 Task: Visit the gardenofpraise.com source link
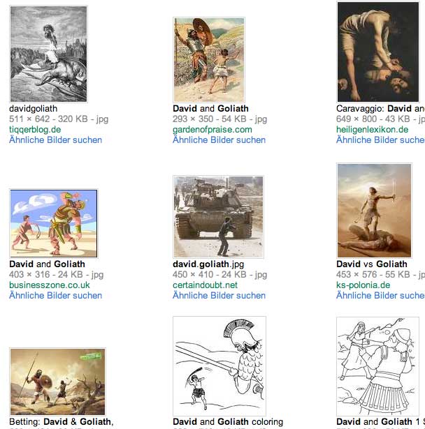pos(212,130)
